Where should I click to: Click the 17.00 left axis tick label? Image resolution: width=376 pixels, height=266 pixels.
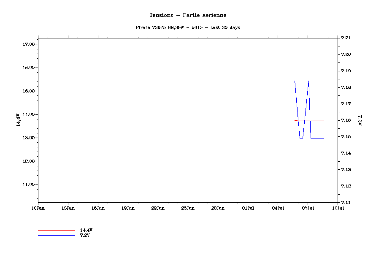(x=28, y=44)
